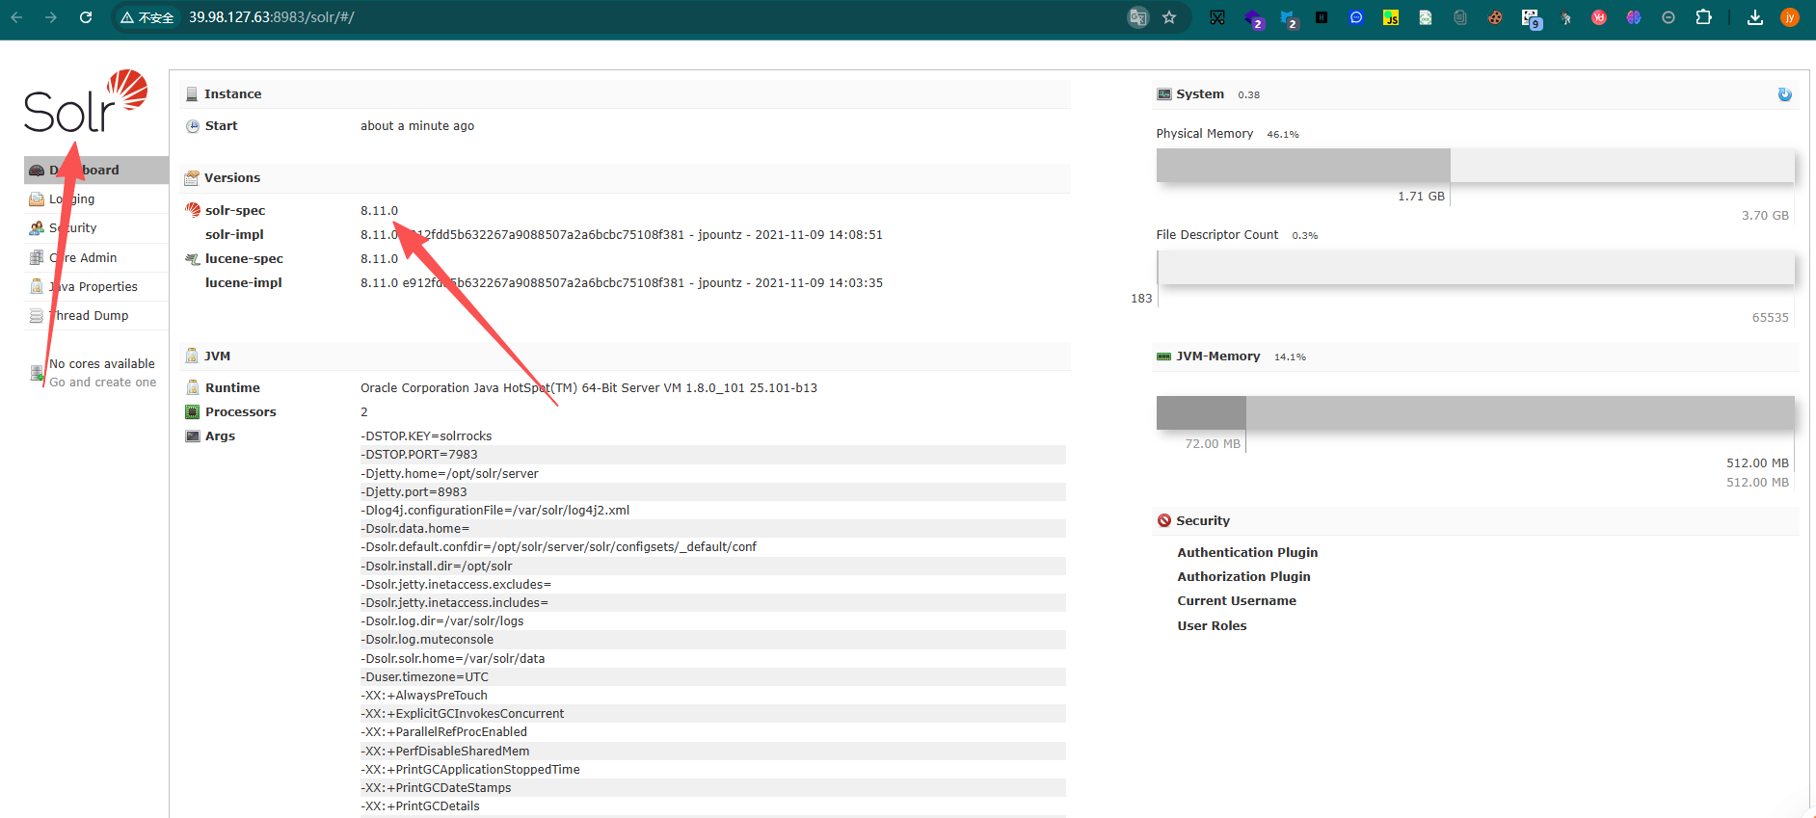
Task: Click the browser profile avatar
Action: pos(1789,17)
